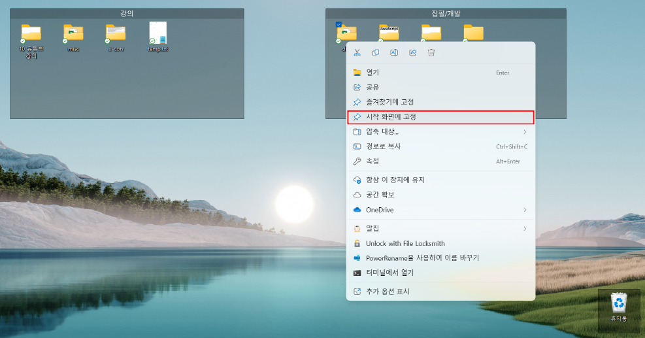Screen dimensions: 645x338
Task: Open the Recycle Bin (휴지통) desktop icon
Action: pyautogui.click(x=619, y=307)
